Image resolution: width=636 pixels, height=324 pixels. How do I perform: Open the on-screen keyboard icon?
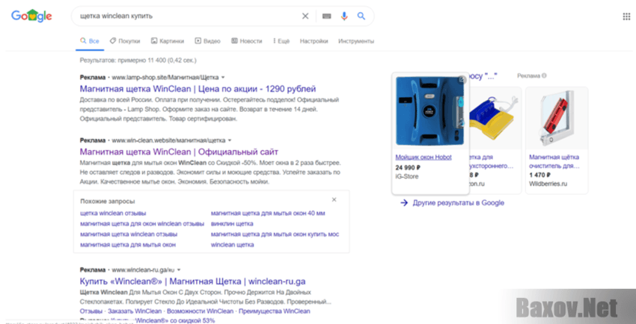pos(326,16)
